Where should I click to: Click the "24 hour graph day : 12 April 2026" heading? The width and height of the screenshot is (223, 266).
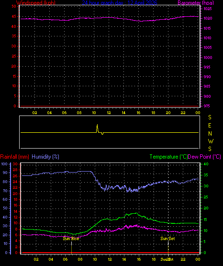click(120, 3)
